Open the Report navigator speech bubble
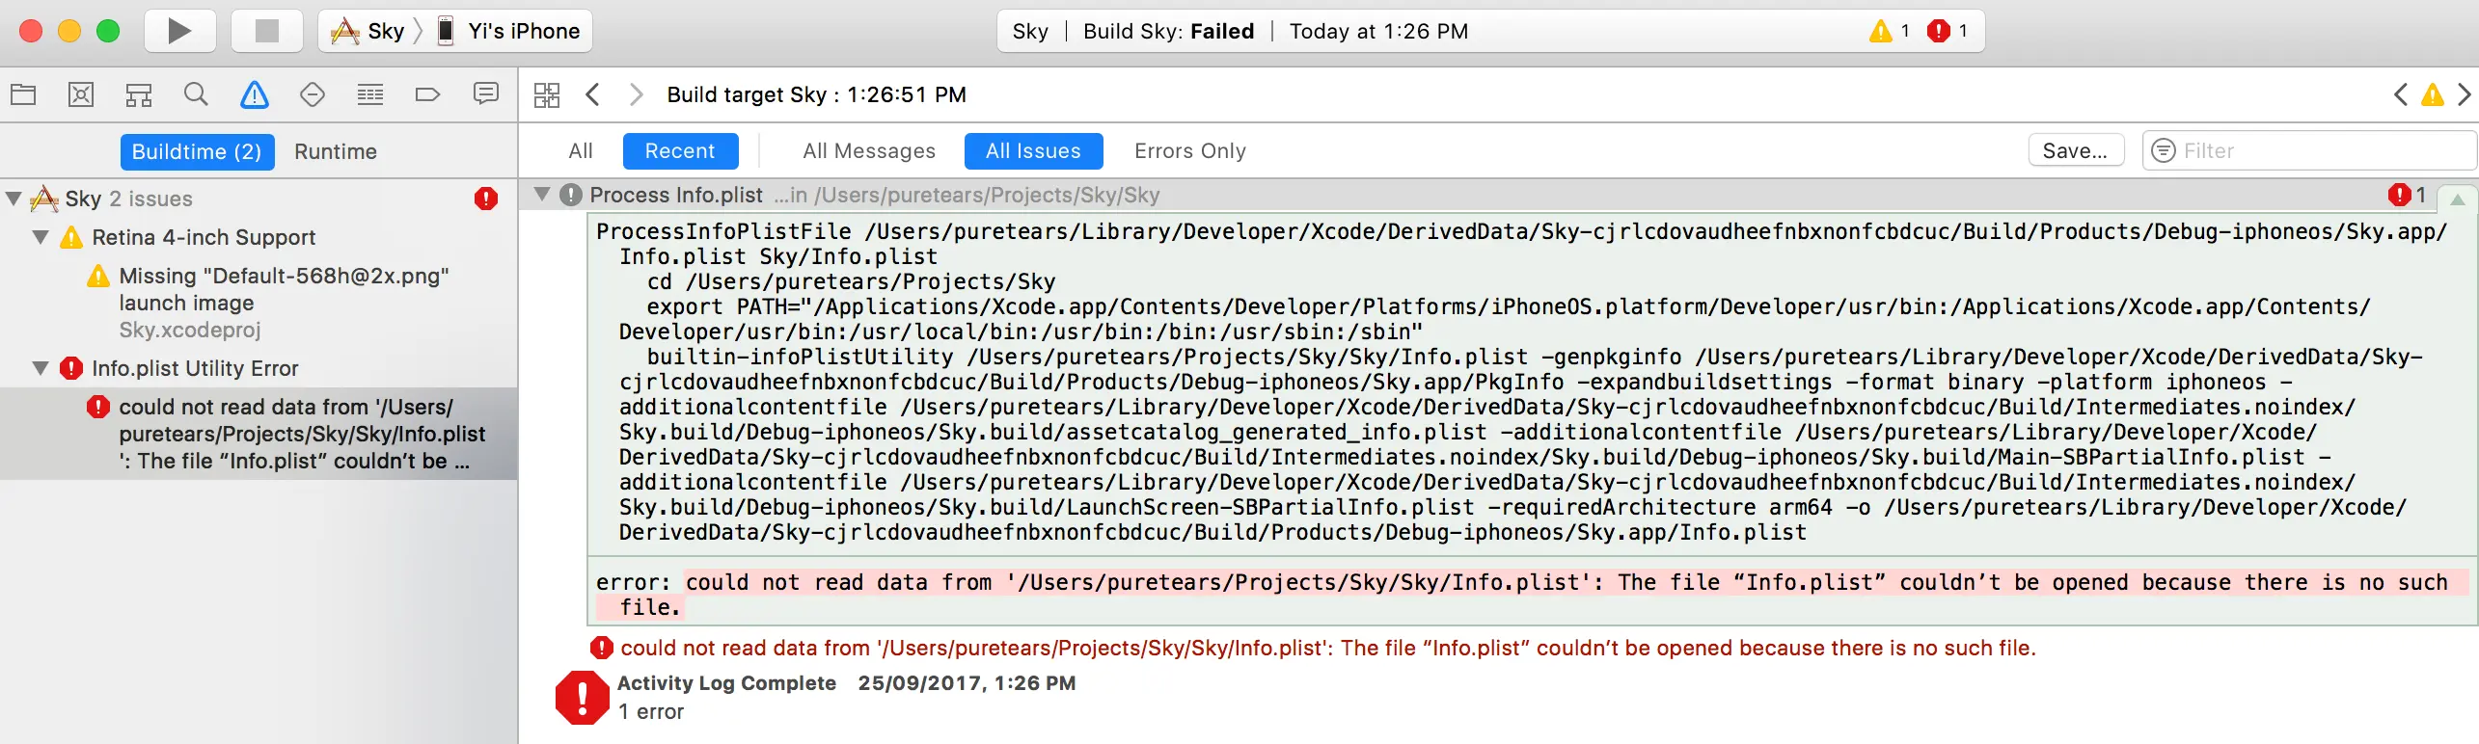Image resolution: width=2479 pixels, height=744 pixels. click(486, 93)
